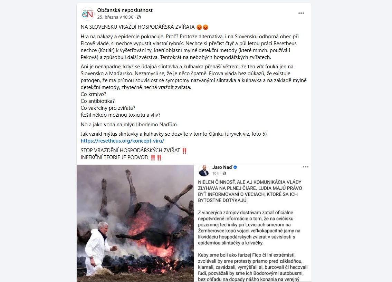Click the man in white protective suit

tap(98, 247)
